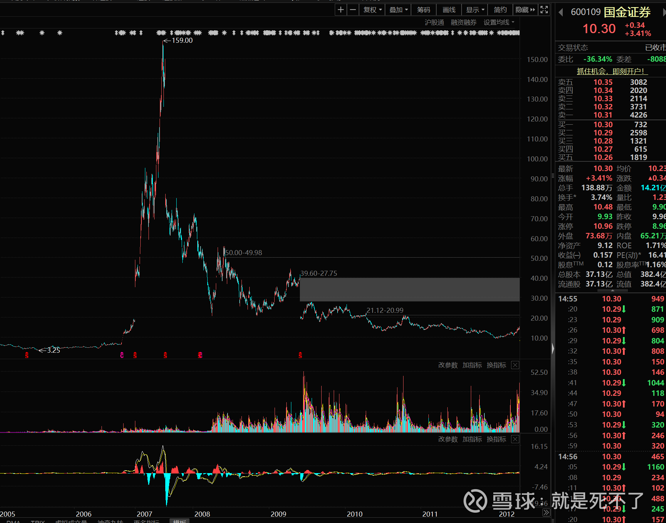This screenshot has width=666, height=523.
Task: Click 总股本 value 37.13亿
Action: (599, 274)
